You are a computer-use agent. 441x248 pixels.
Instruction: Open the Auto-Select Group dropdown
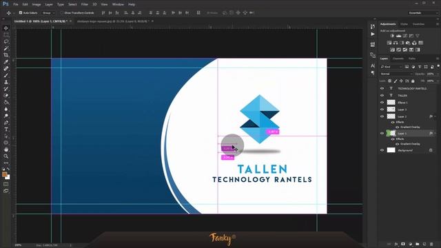point(48,12)
